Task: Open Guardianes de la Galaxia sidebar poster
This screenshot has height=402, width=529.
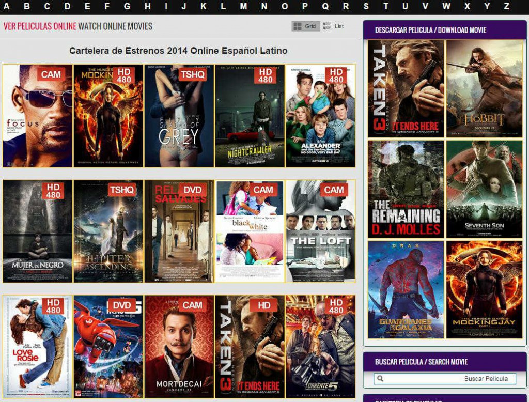Action: click(406, 290)
